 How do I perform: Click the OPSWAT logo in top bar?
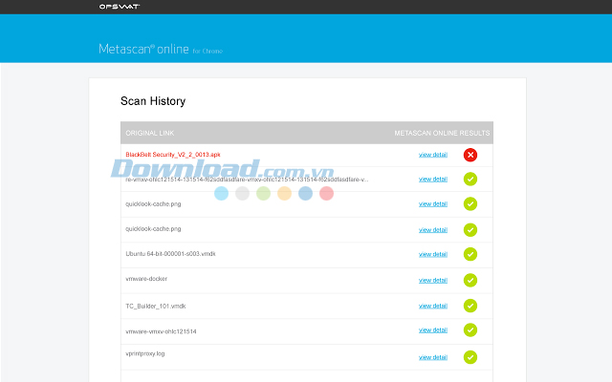click(119, 7)
